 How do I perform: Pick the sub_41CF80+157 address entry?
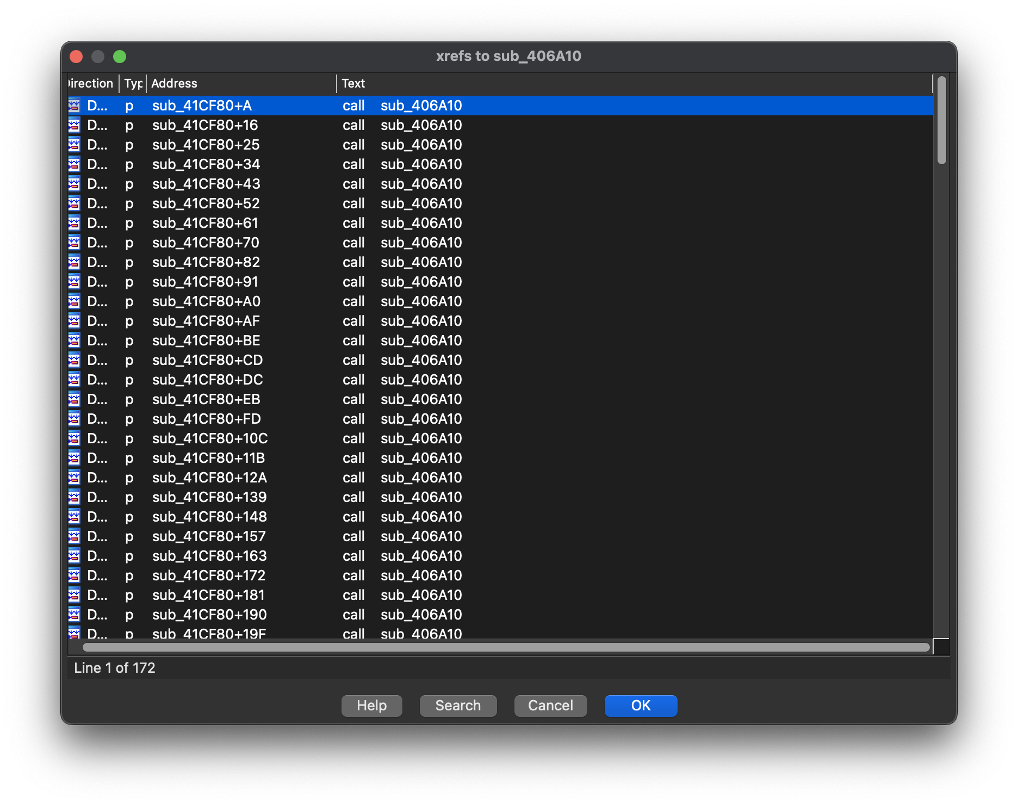[209, 536]
